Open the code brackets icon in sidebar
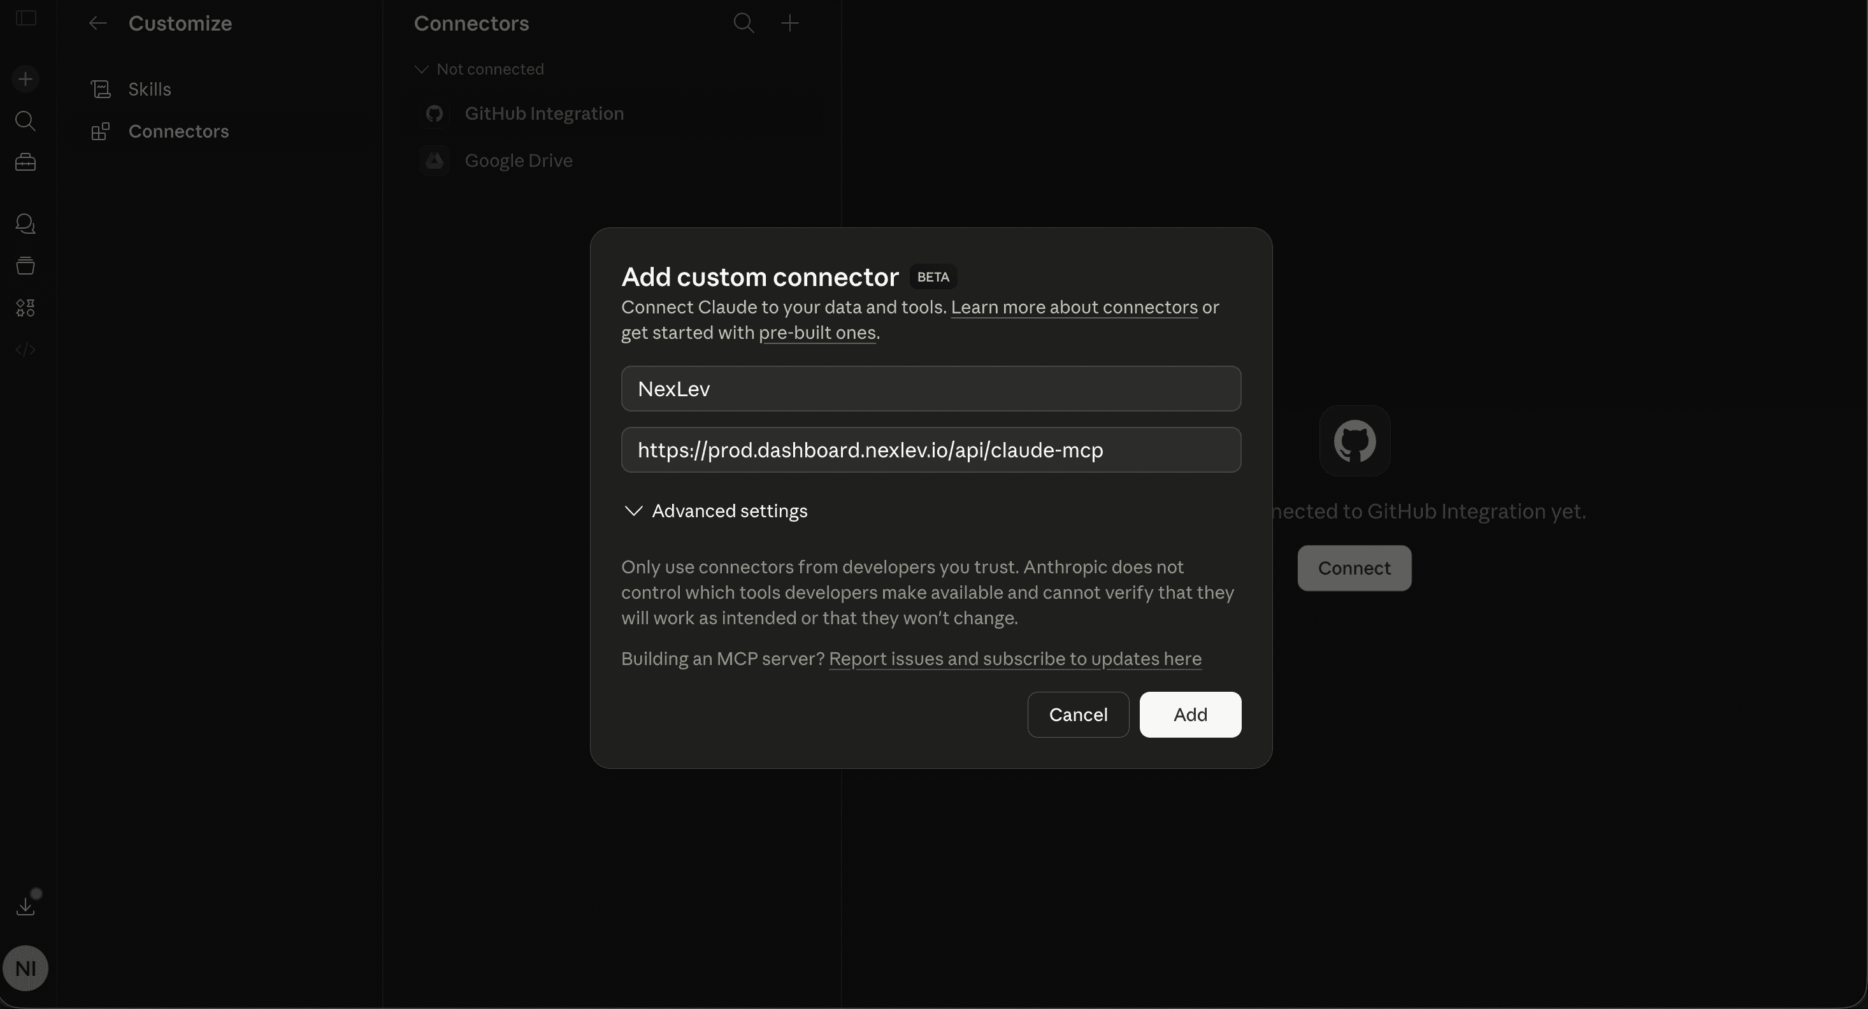The width and height of the screenshot is (1868, 1009). point(25,350)
